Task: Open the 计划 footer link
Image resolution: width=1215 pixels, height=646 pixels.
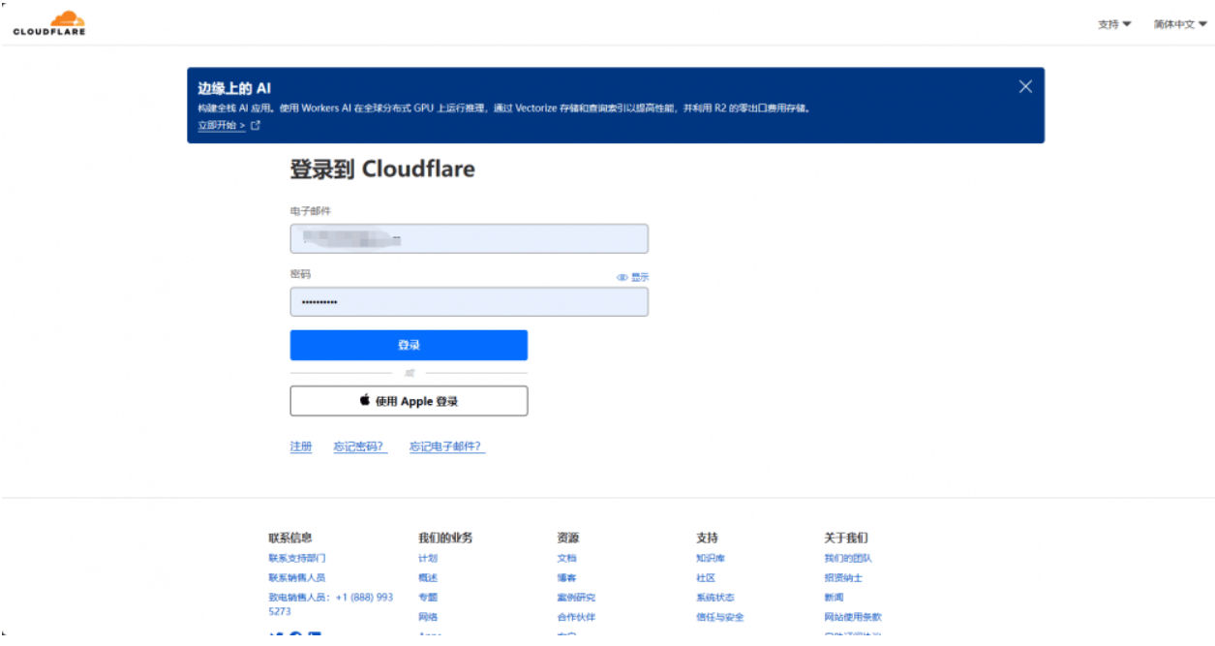Action: pos(428,558)
